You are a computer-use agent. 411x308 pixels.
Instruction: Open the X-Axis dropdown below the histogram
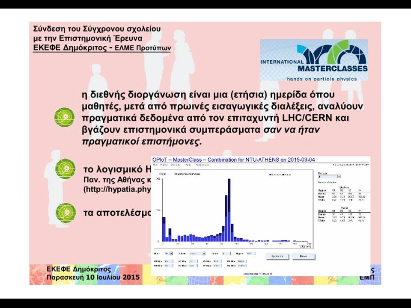pyautogui.click(x=197, y=254)
